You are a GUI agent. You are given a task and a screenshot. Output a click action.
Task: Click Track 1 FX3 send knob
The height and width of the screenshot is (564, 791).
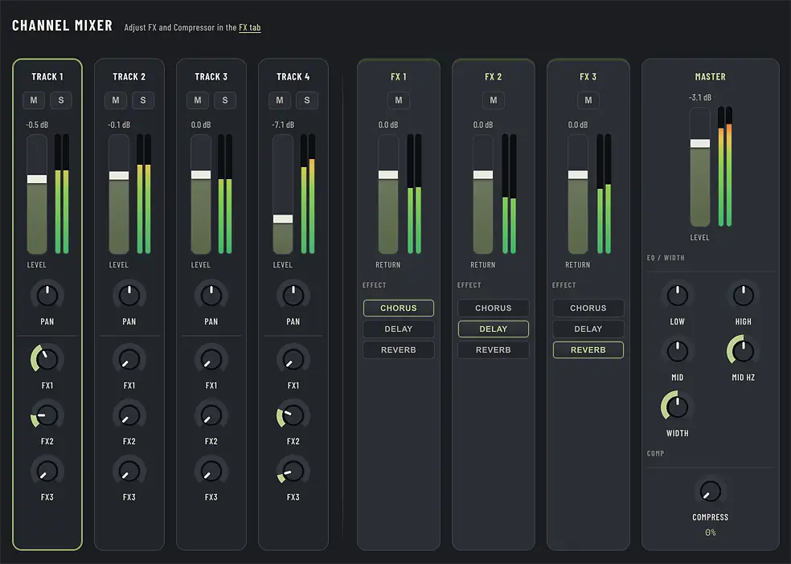(x=47, y=472)
